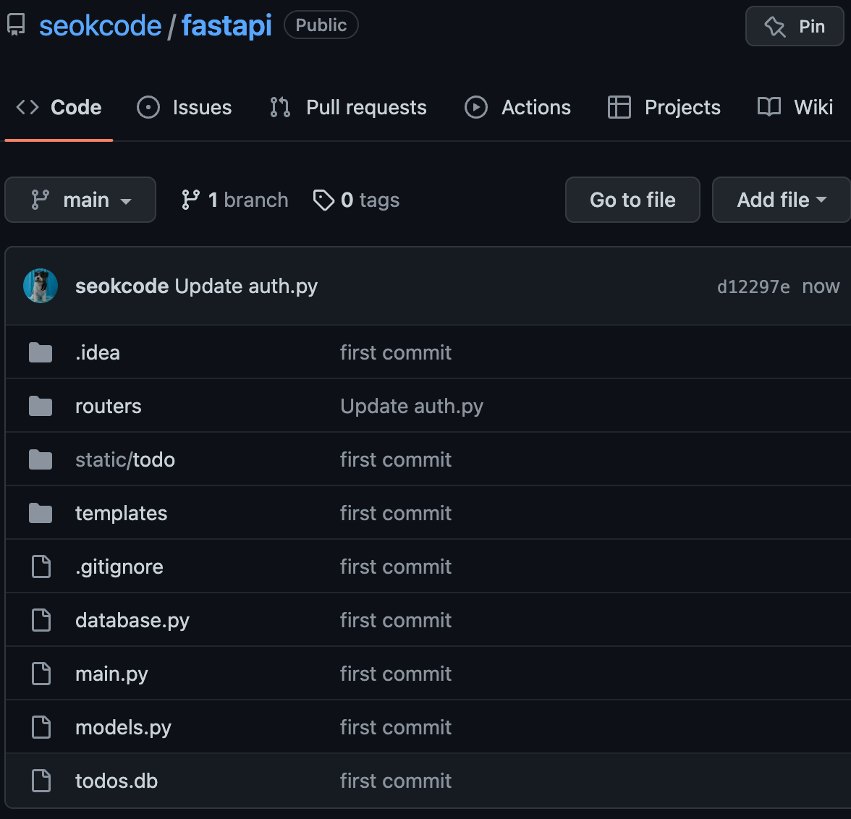Open seokcode author link in commit row

(x=122, y=286)
